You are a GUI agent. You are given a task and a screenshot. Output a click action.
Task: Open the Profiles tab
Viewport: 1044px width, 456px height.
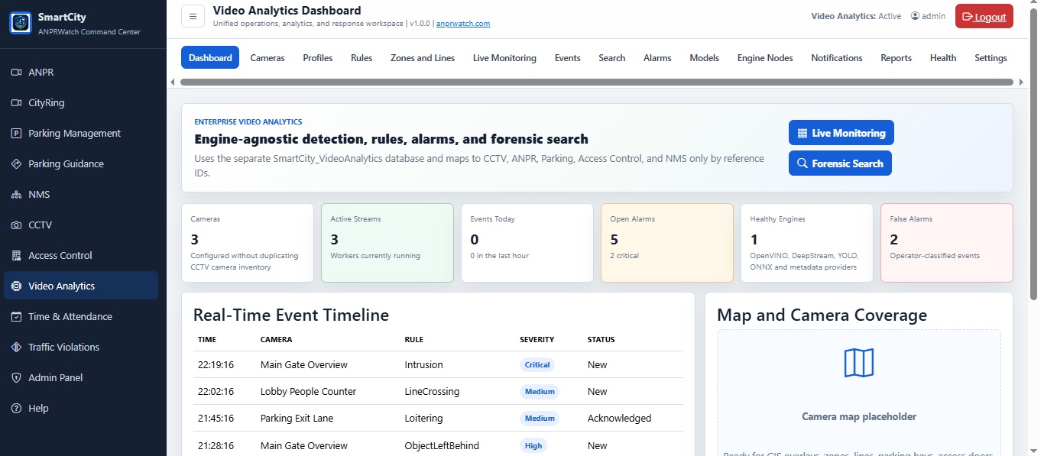[318, 58]
